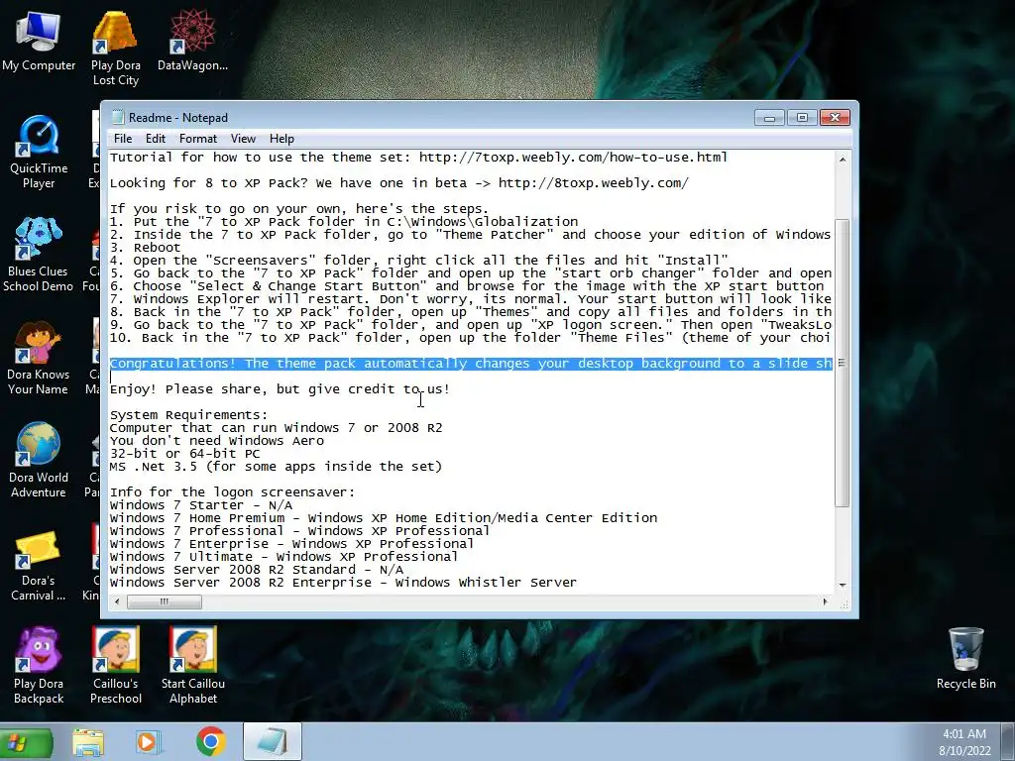Click the highlighted "Congratulations!" line
This screenshot has height=761, width=1015.
pyautogui.click(x=471, y=364)
